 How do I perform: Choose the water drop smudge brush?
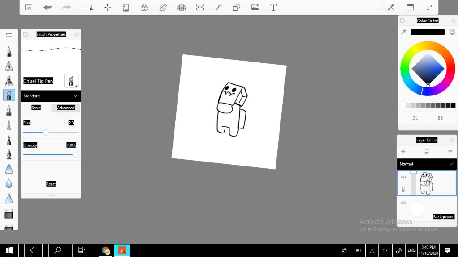tap(9, 183)
